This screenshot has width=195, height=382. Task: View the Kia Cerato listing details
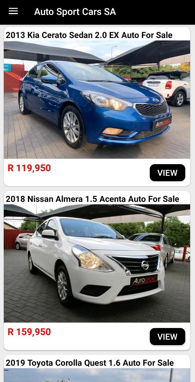(167, 173)
